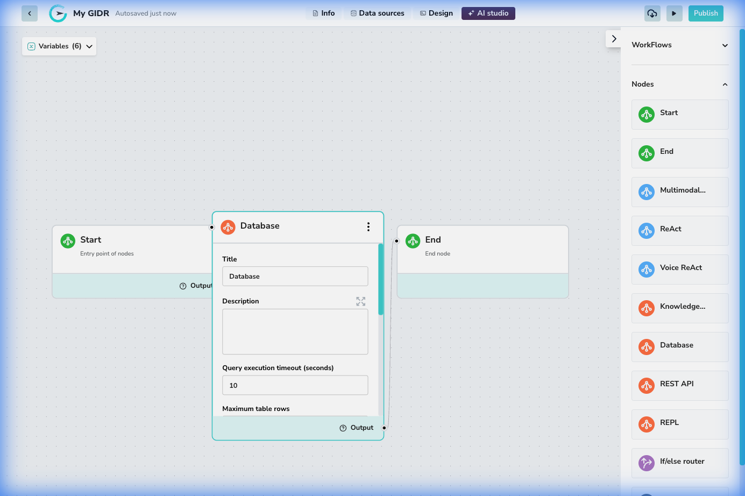Select the If/else router node icon

click(x=647, y=463)
